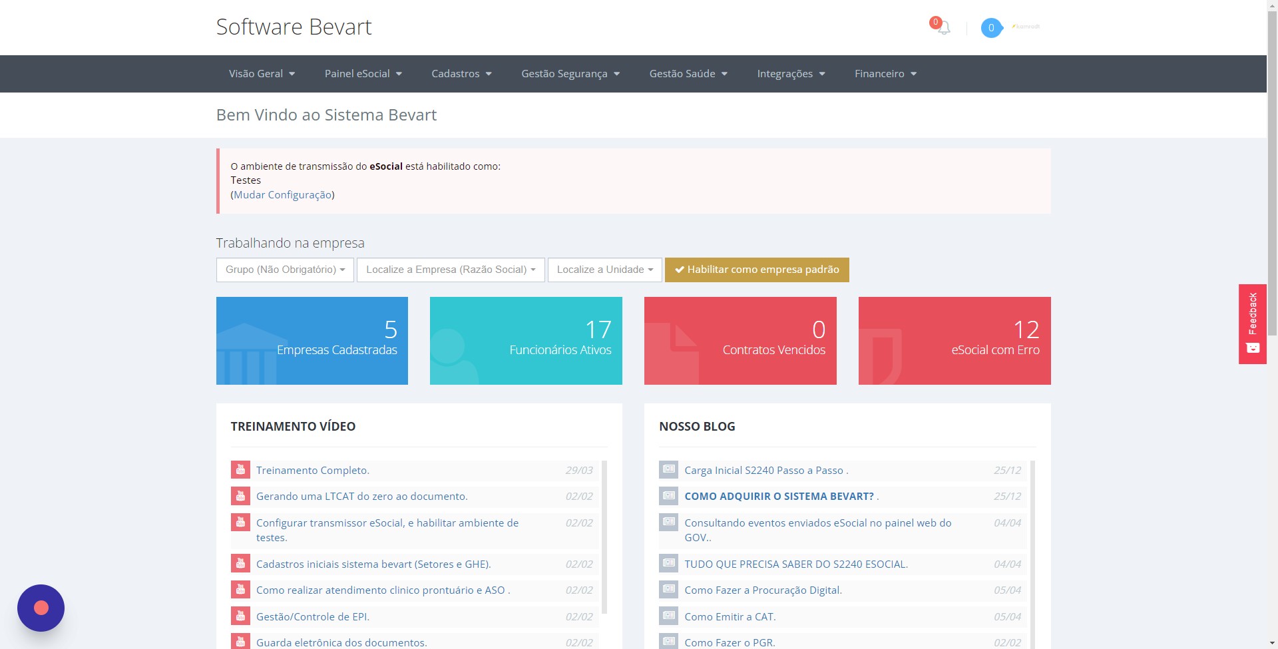Click news icon for Consultando eventos enviados eSocial
Screen dimensions: 1278x649
pyautogui.click(x=668, y=523)
